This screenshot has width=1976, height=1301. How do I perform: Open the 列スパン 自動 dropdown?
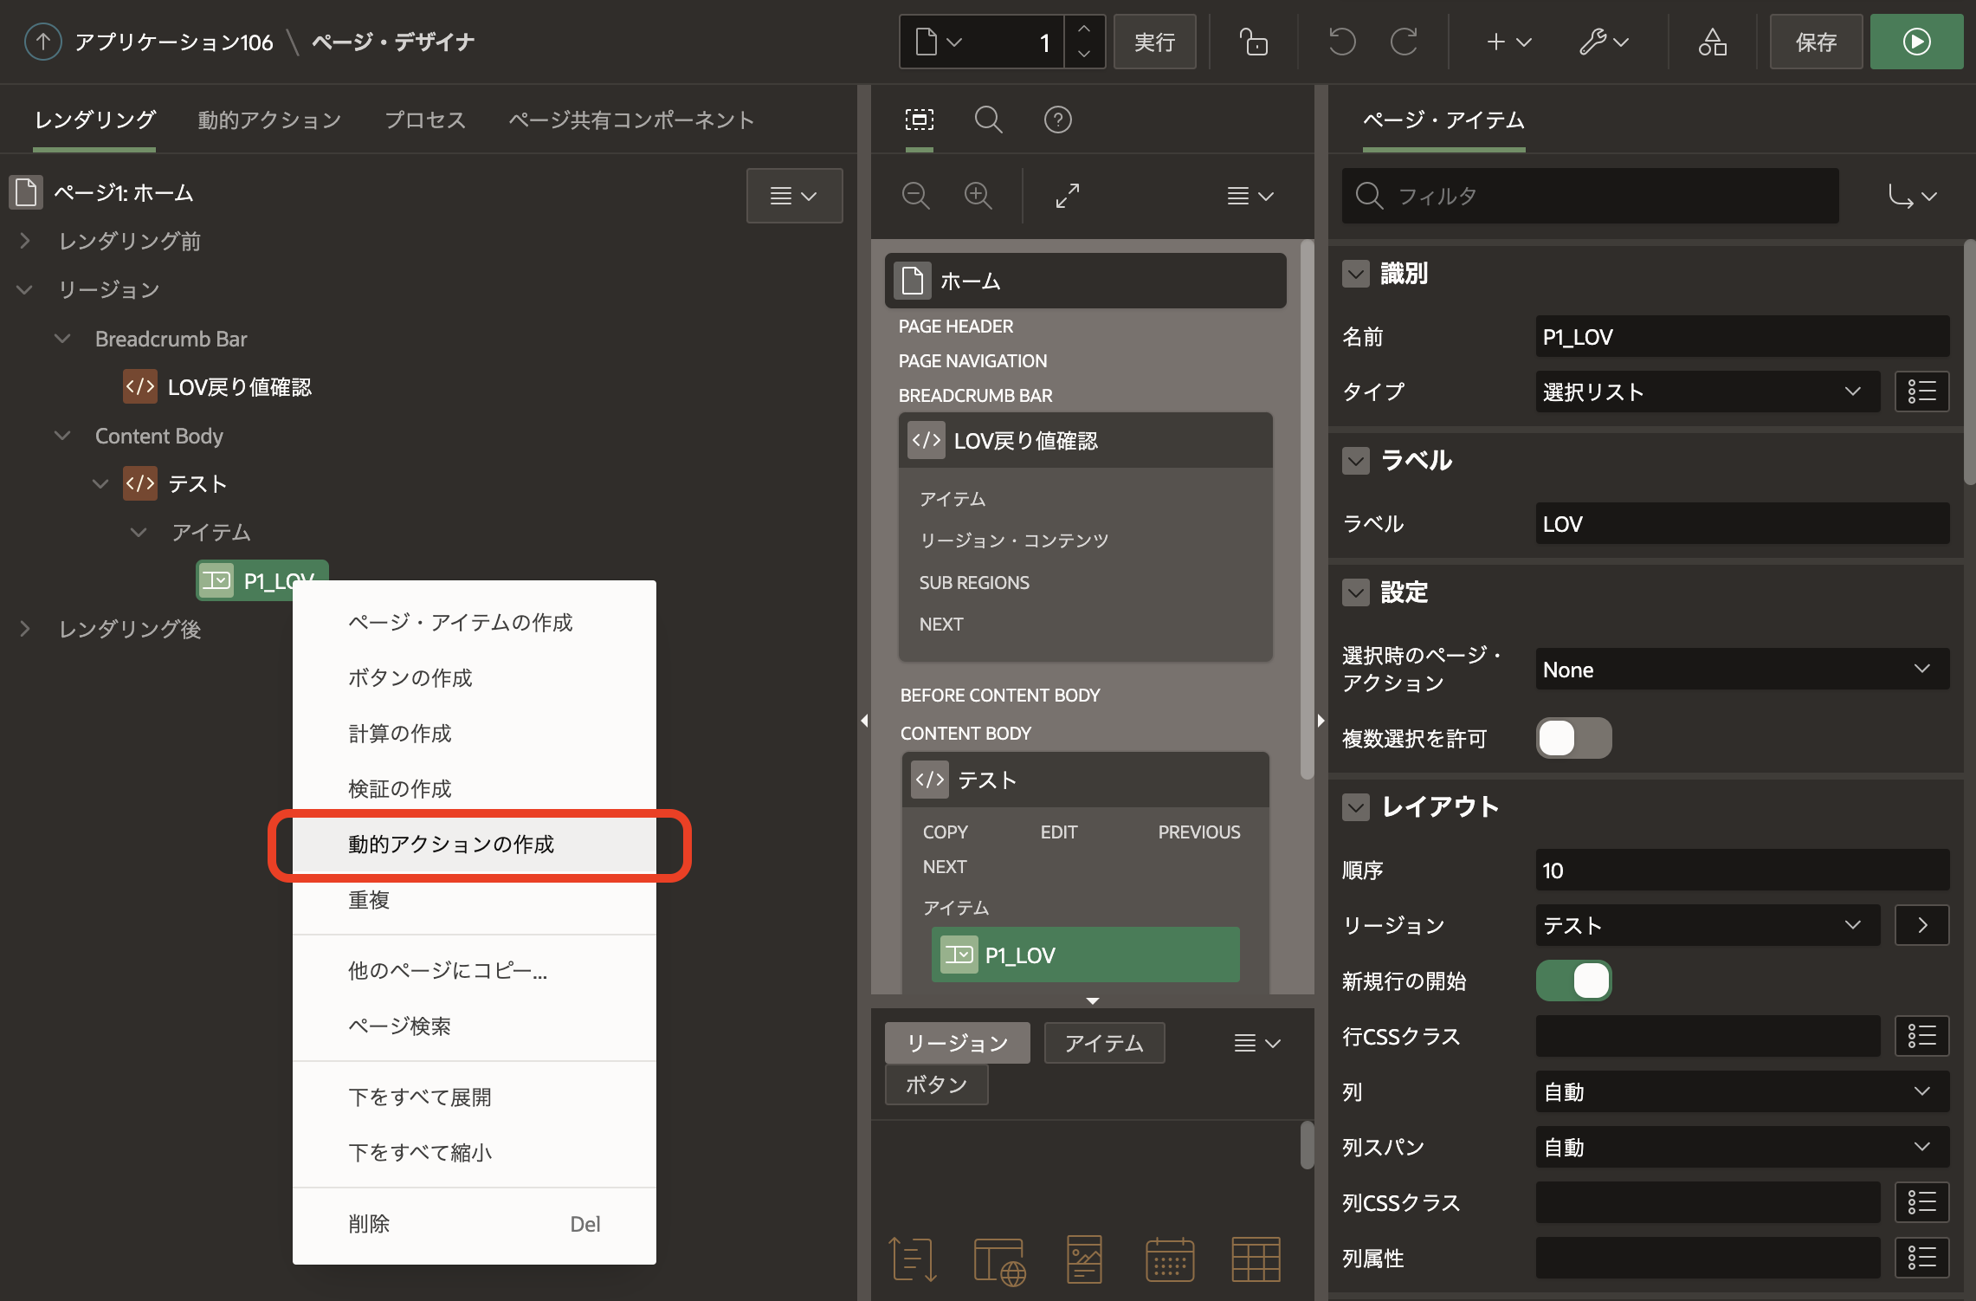pos(1742,1147)
